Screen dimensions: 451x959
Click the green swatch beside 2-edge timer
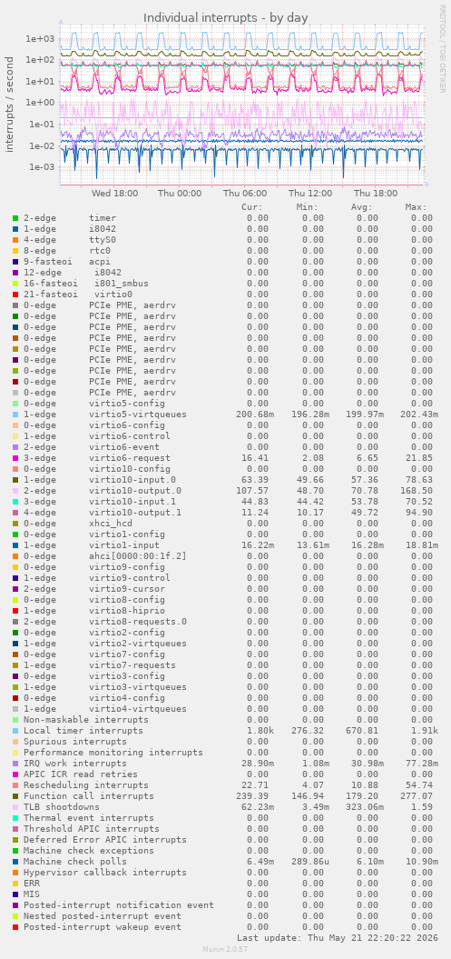point(15,218)
